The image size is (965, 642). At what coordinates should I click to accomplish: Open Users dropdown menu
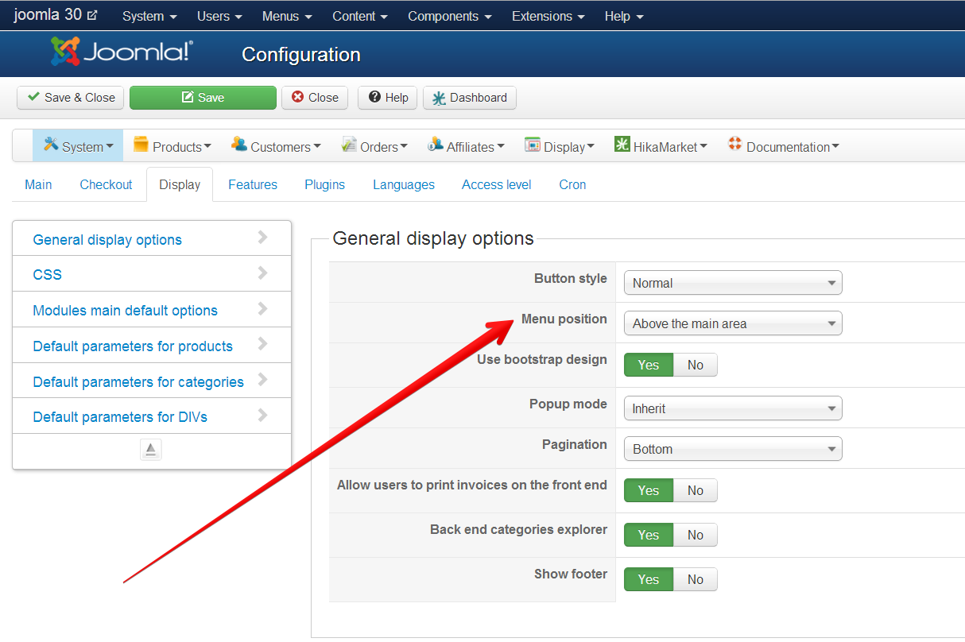click(x=219, y=16)
